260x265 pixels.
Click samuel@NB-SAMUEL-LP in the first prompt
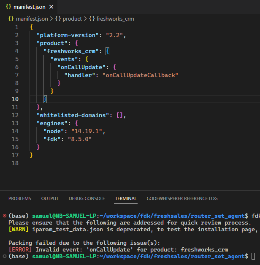pyautogui.click(x=64, y=216)
